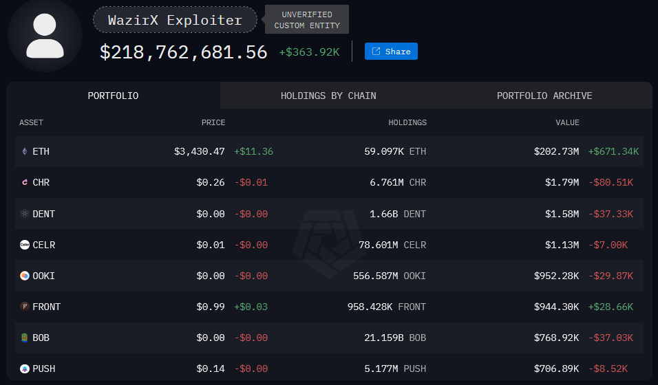Open the ETH asset link
The width and height of the screenshot is (658, 385).
[x=41, y=151]
